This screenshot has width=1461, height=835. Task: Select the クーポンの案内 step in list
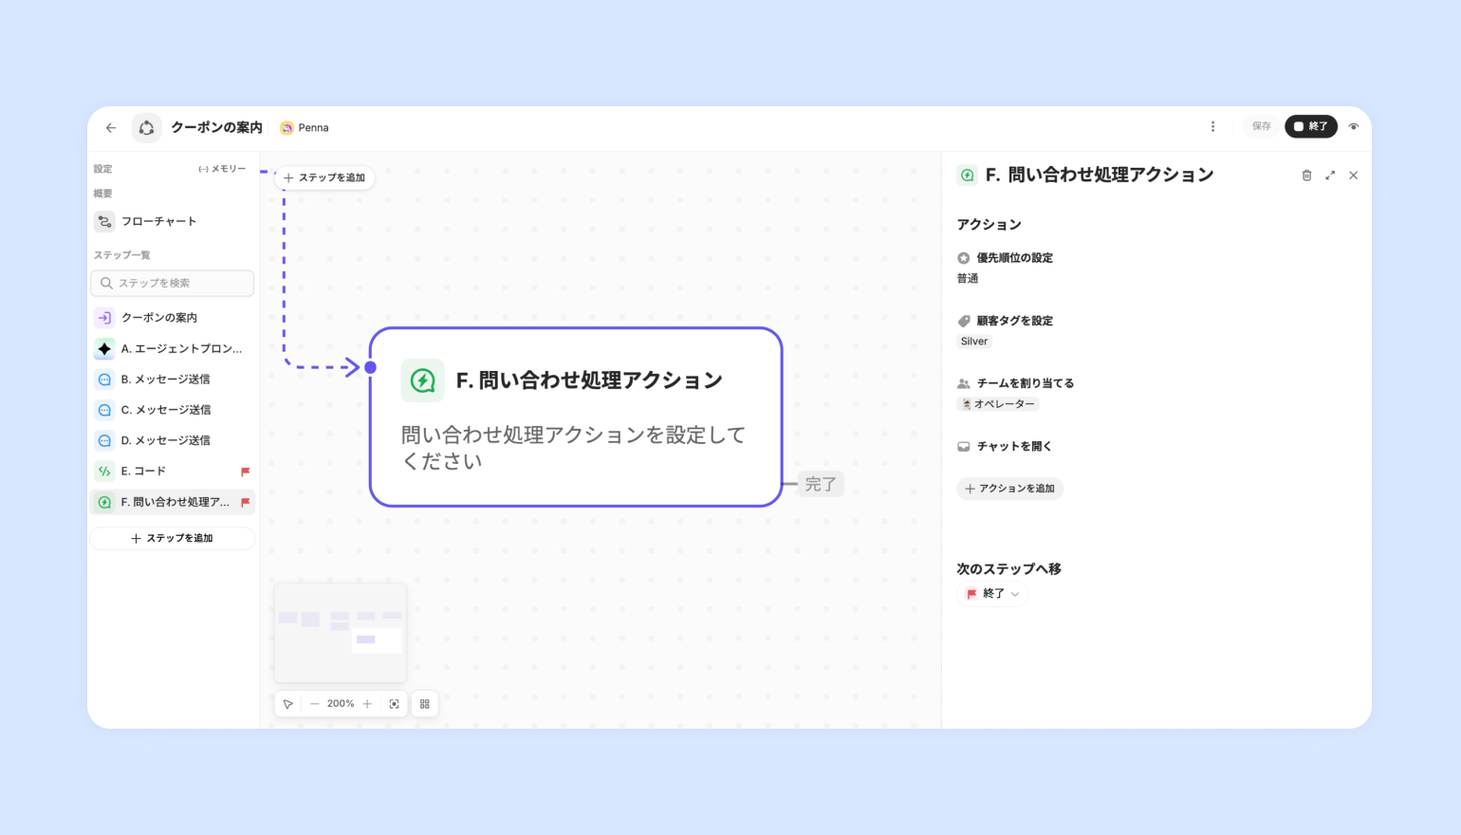173,318
